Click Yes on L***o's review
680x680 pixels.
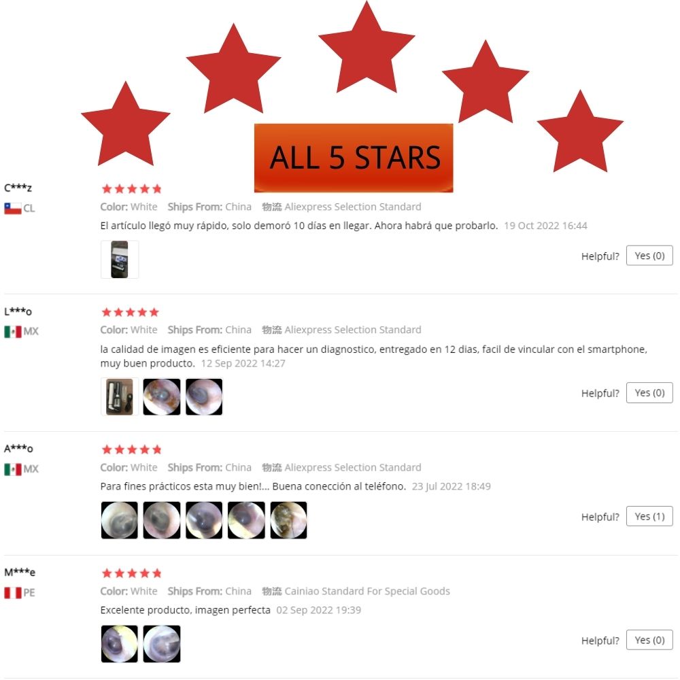[x=649, y=393]
